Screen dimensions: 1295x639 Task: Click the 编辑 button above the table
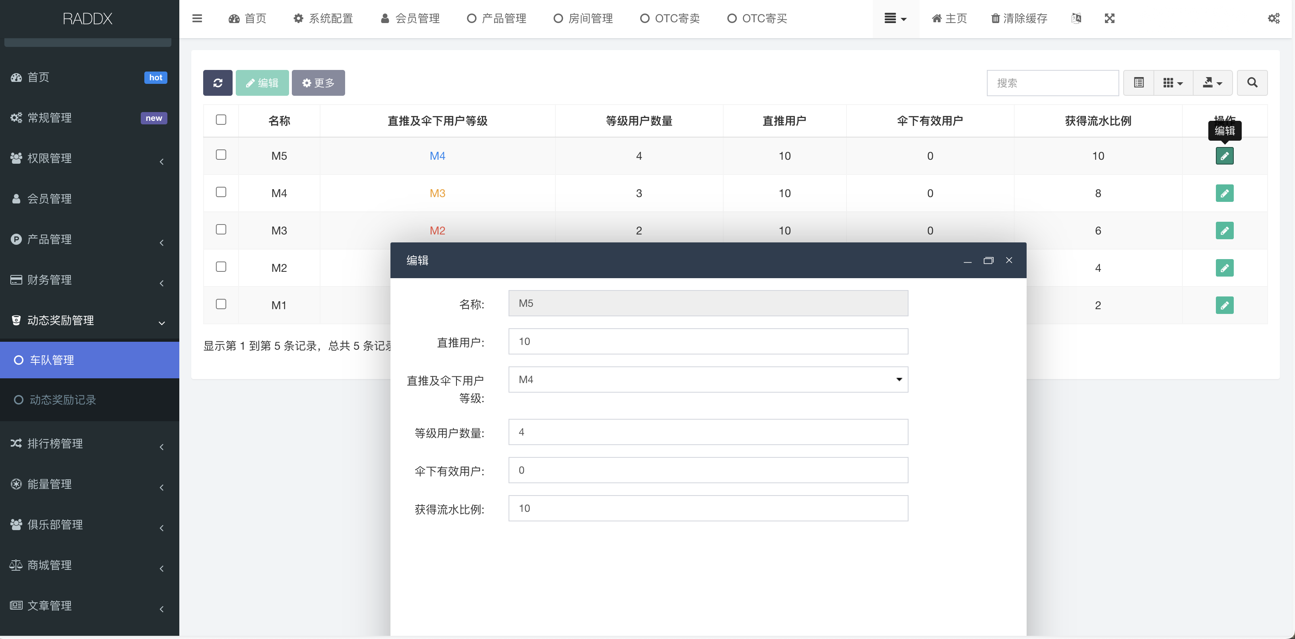point(262,82)
